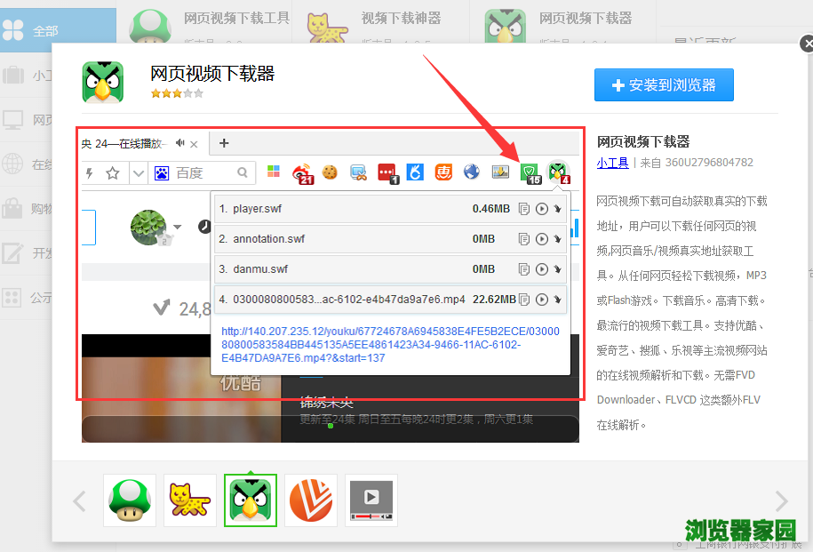Select the web video downloader bird extension icon
This screenshot has height=552, width=813.
[555, 173]
